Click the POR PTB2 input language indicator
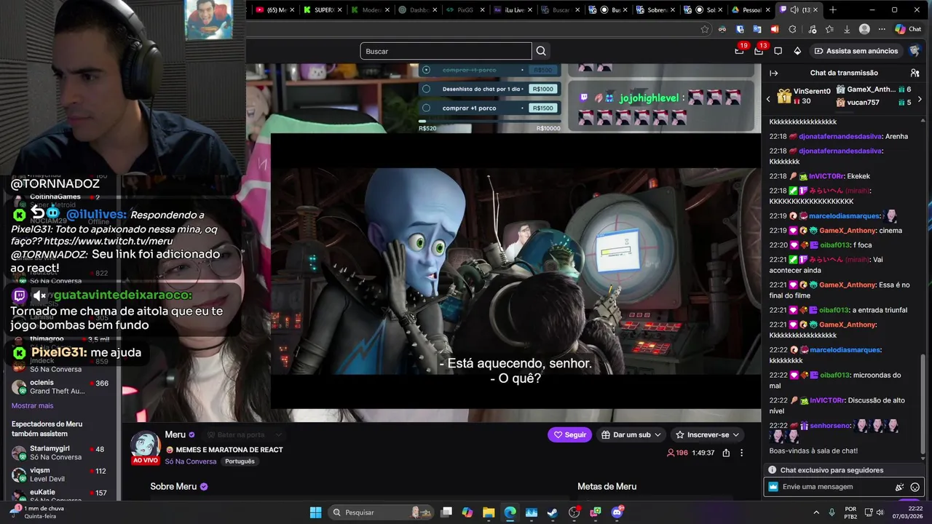The image size is (932, 524). tap(850, 512)
